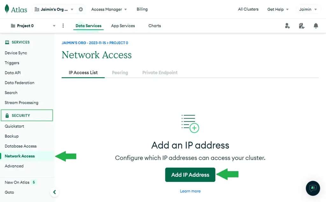Click the Atlas leaf logo
This screenshot has height=202, width=326.
click(x=7, y=9)
